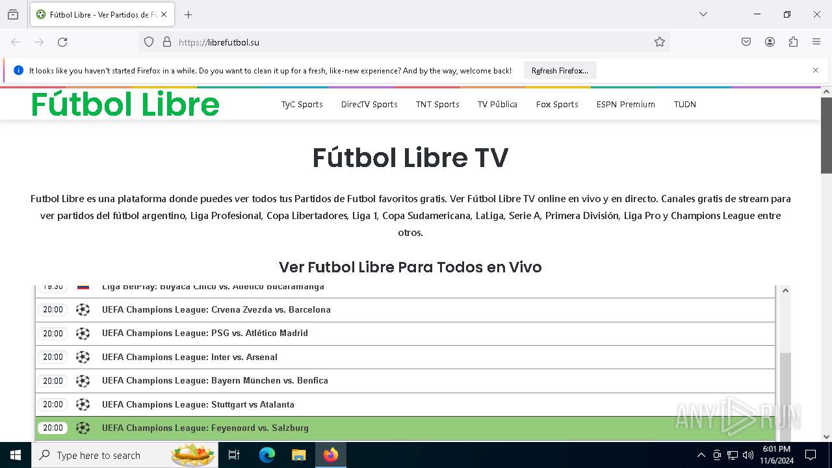The height and width of the screenshot is (468, 832).
Task: Save page to Pocket
Action: click(x=746, y=42)
